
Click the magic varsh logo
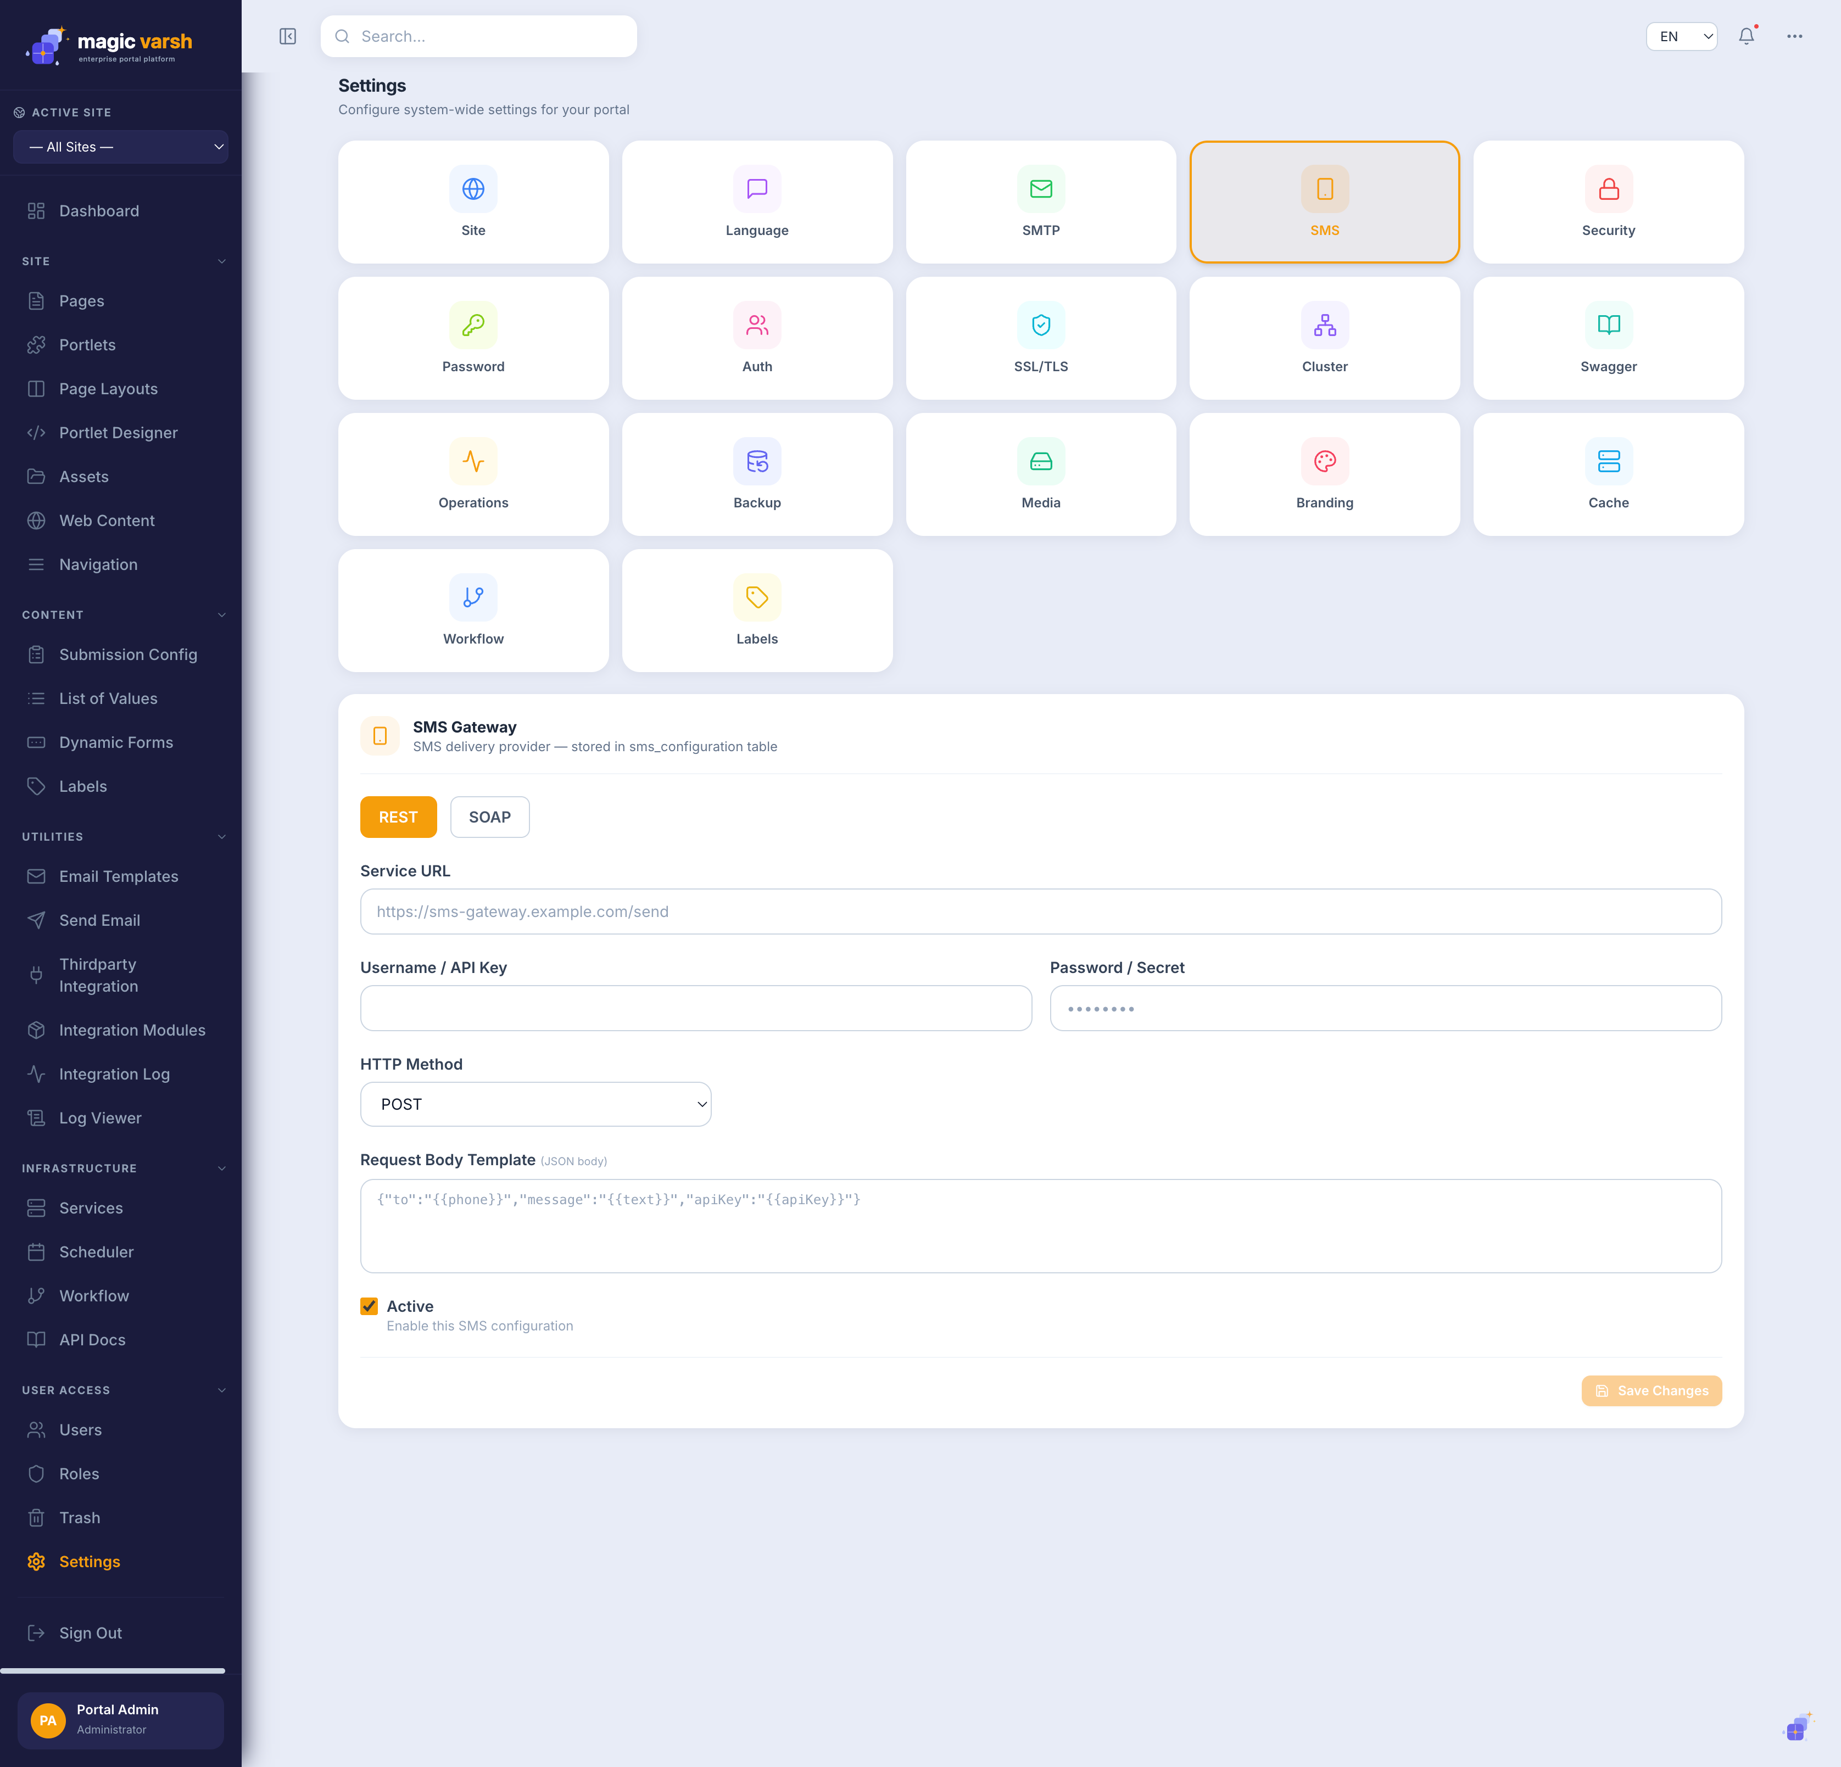tap(109, 45)
